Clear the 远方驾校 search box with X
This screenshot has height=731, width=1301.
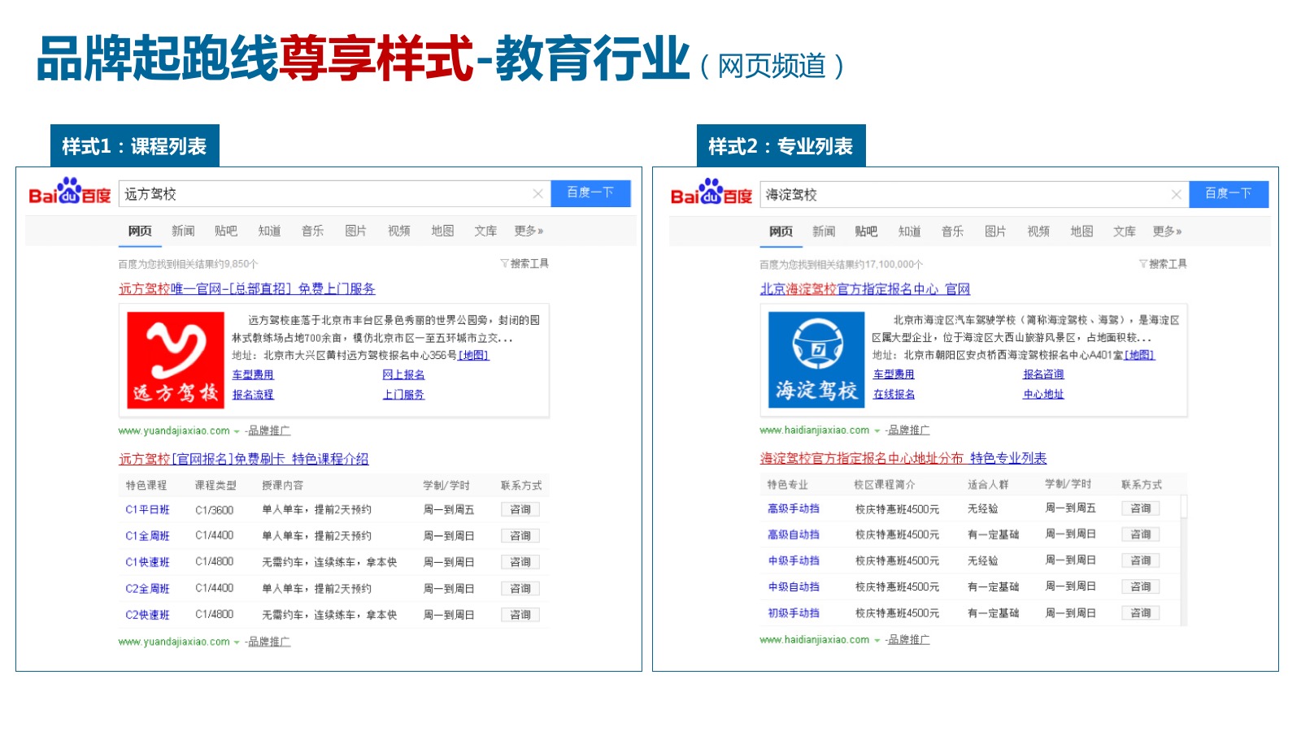tap(537, 193)
